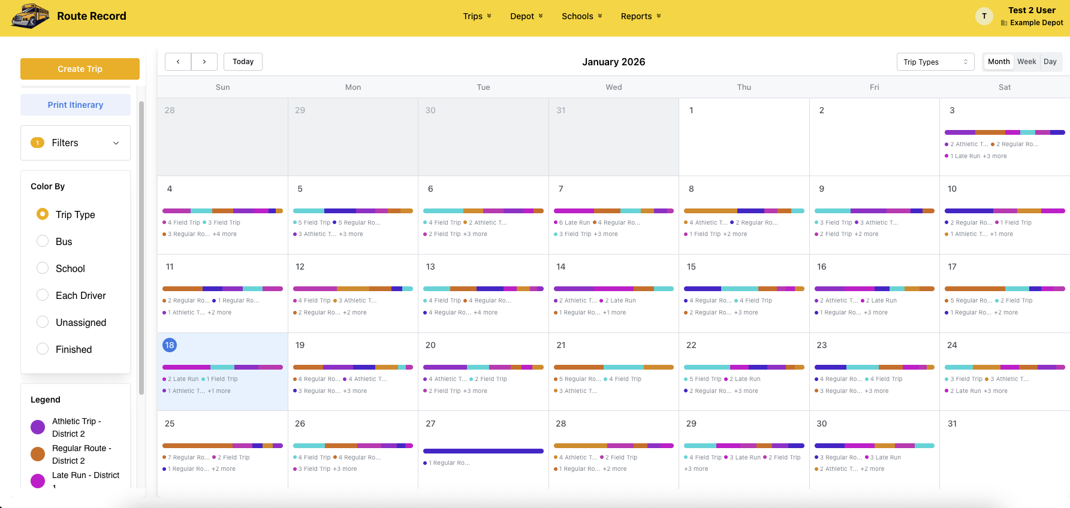This screenshot has height=508, width=1070.
Task: Open the Trips menu dropdown
Action: 477,16
